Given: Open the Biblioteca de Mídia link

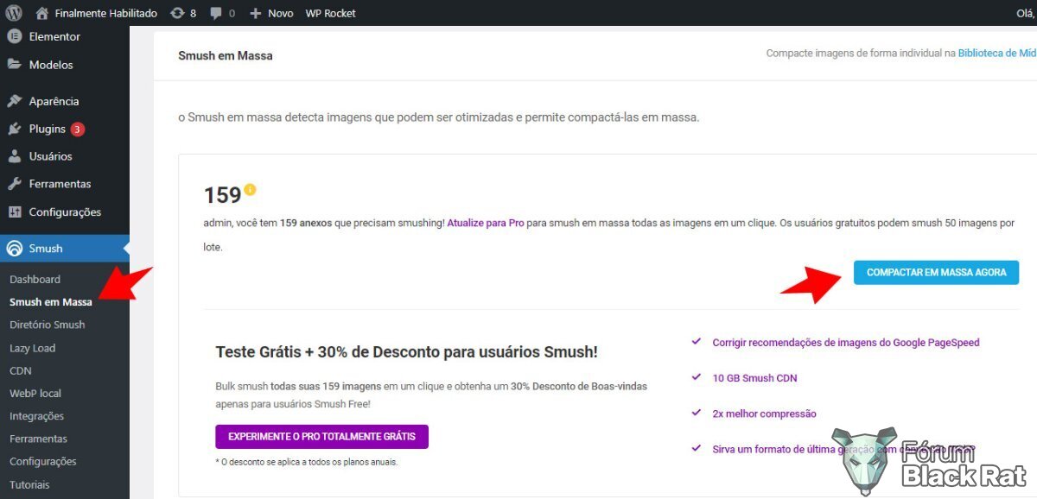Looking at the screenshot, I should (997, 54).
